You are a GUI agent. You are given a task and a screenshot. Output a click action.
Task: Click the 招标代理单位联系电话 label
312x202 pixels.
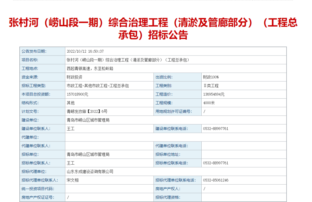click(176, 180)
